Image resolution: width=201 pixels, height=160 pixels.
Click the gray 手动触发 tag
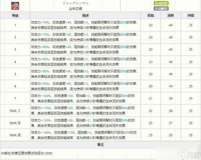click(161, 9)
